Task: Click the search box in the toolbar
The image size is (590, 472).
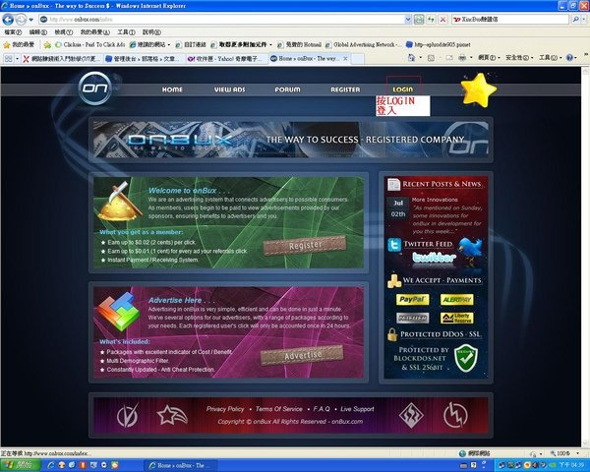Action: [510, 20]
